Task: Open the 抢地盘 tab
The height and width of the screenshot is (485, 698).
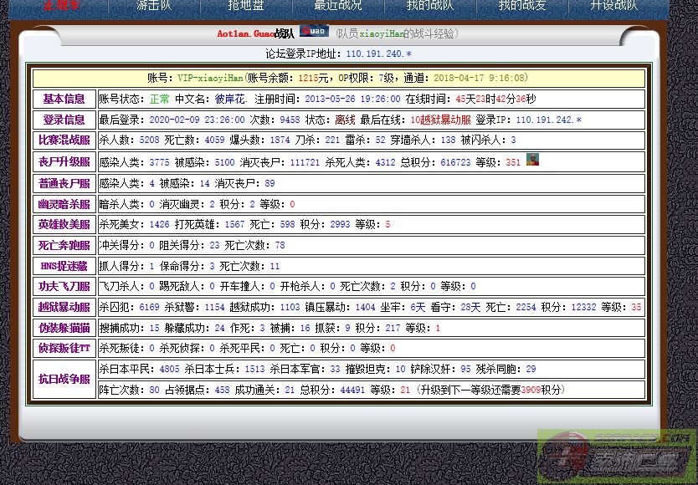Action: coord(246,5)
